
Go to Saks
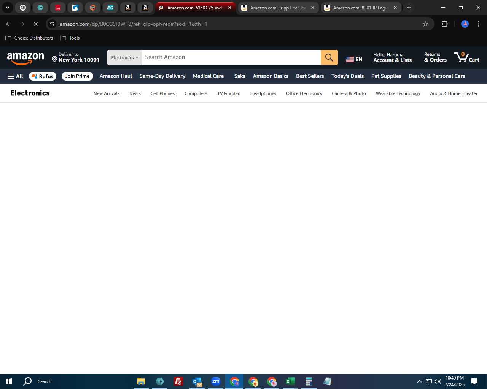coord(240,76)
